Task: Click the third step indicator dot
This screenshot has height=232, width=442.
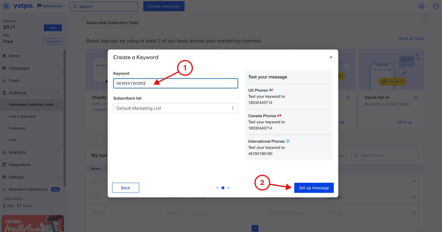Action: (x=229, y=188)
